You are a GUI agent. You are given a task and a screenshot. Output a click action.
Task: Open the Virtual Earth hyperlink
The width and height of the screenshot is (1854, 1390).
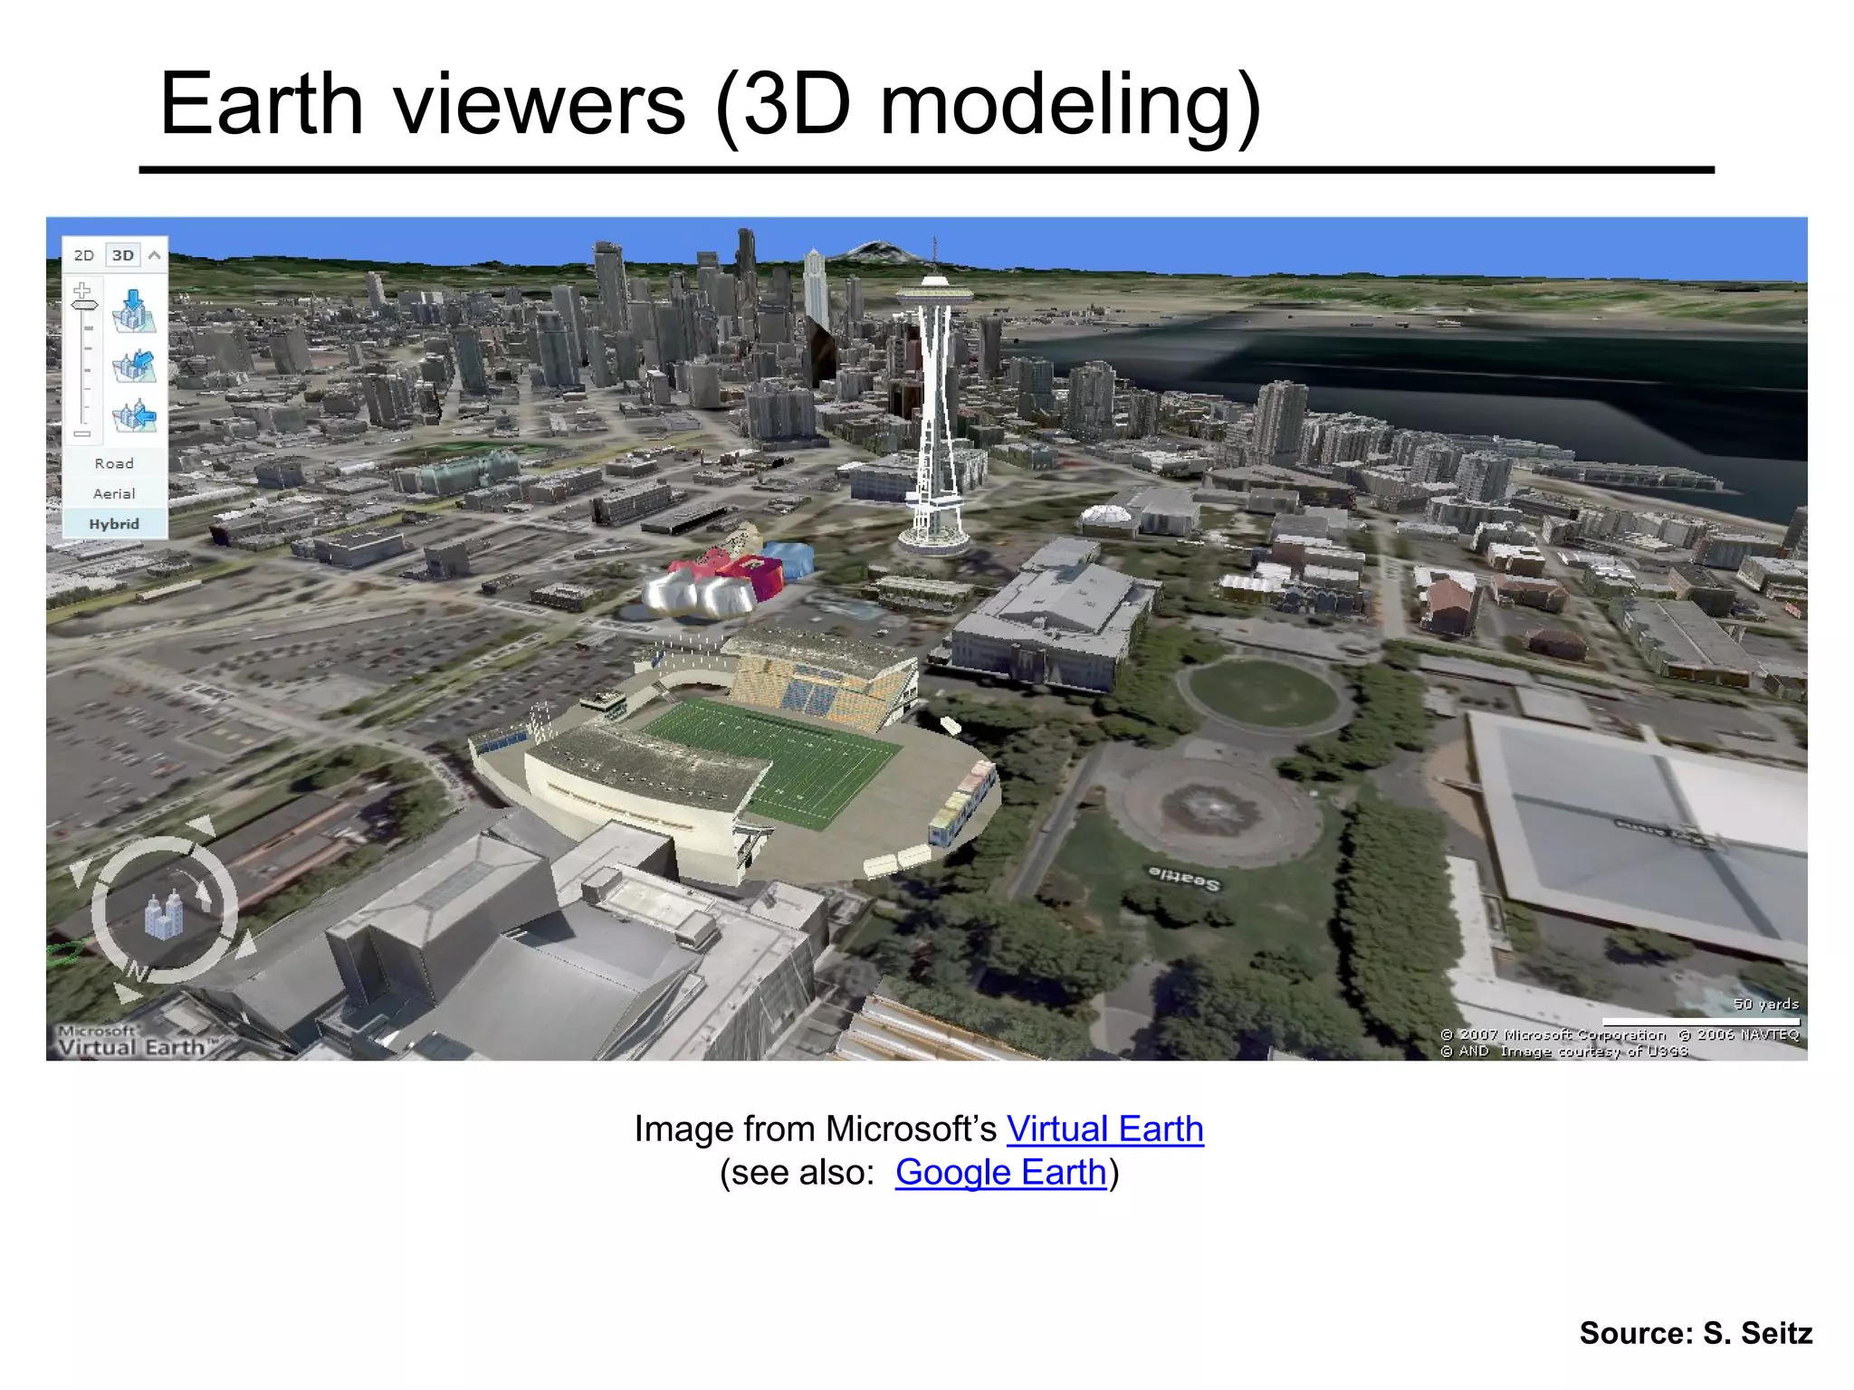pos(1104,1129)
